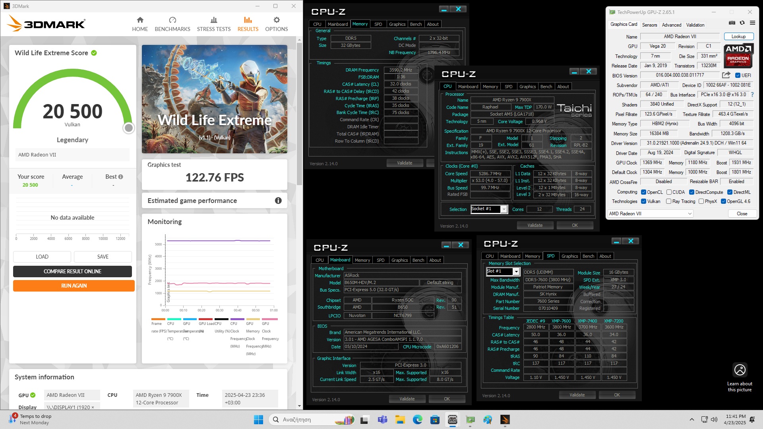This screenshot has width=763, height=429.
Task: Toggle the CUDA checkbox in GPU-Z
Action: tap(669, 192)
